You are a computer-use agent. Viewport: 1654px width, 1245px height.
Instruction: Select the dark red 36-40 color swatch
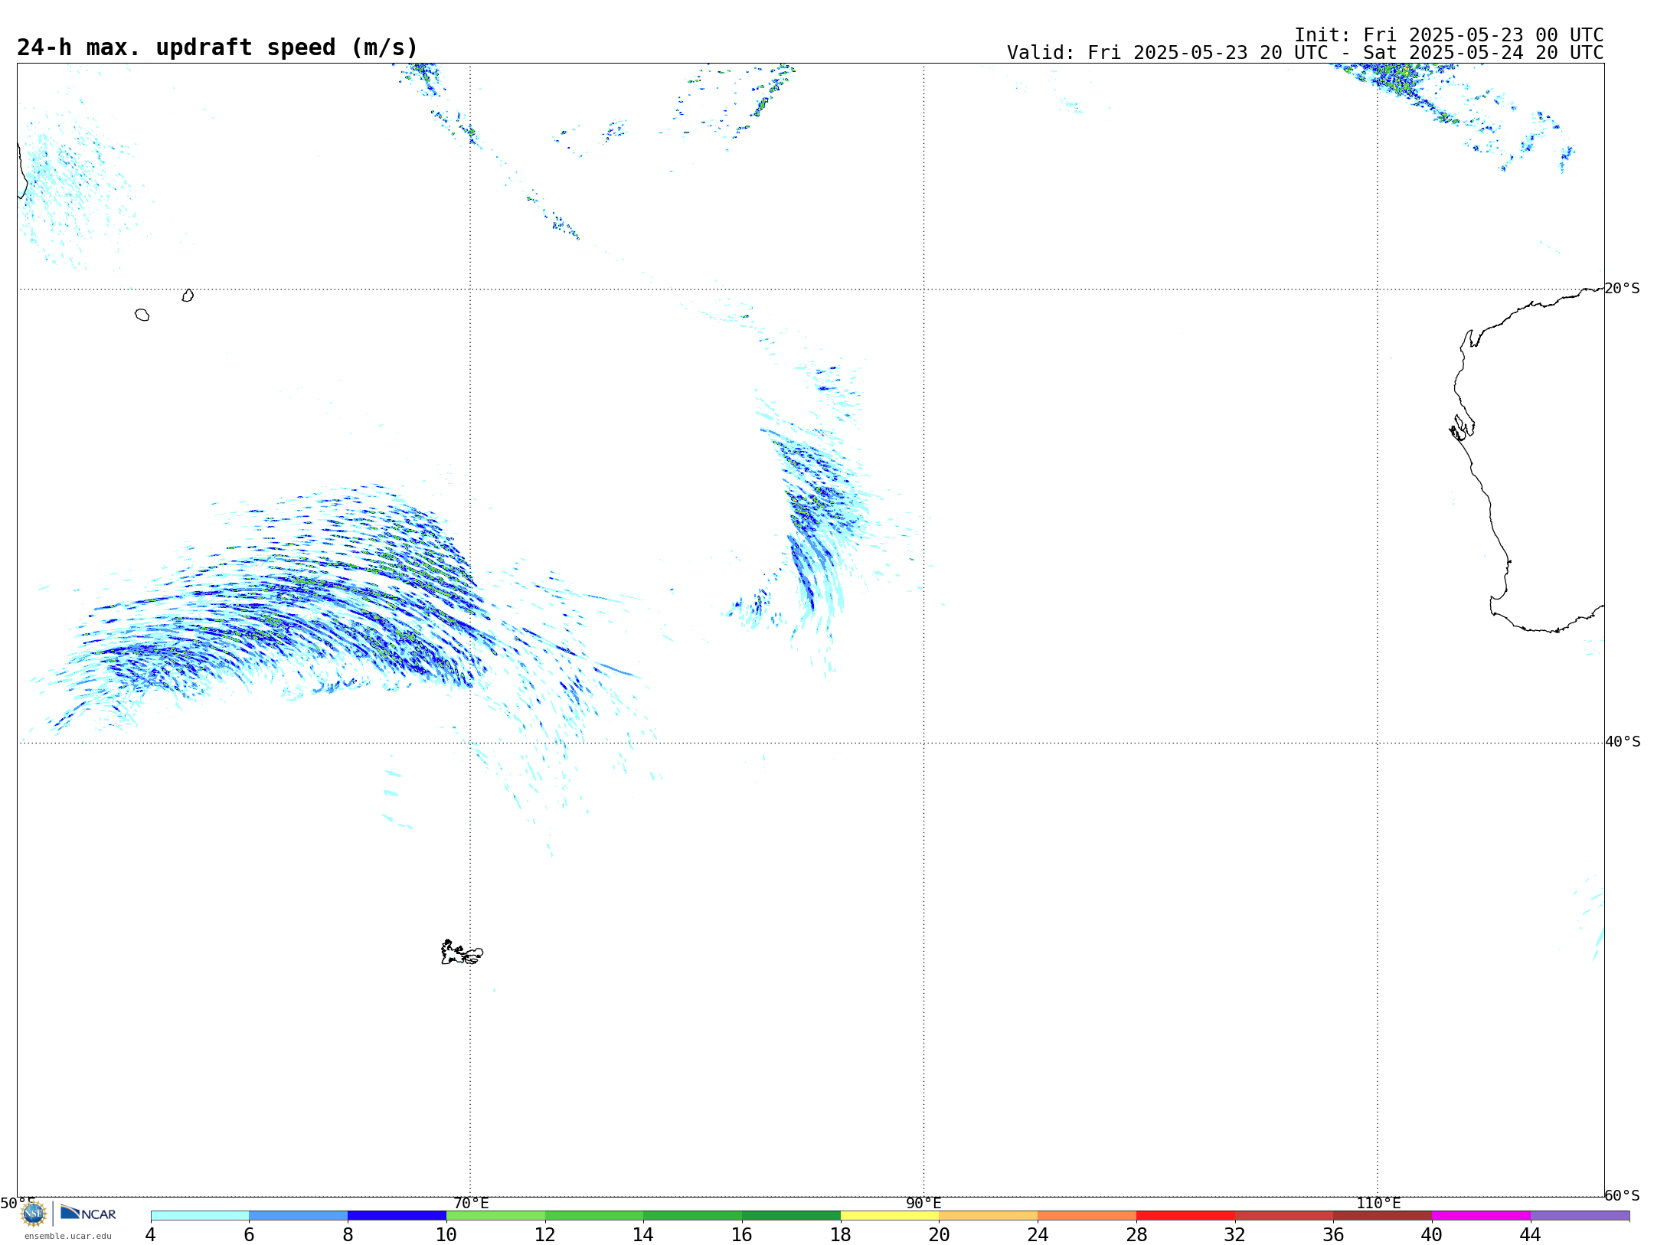click(x=1383, y=1216)
